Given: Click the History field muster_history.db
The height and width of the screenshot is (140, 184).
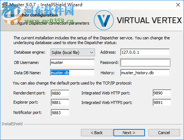Looking at the screenshot, I should [145, 73].
